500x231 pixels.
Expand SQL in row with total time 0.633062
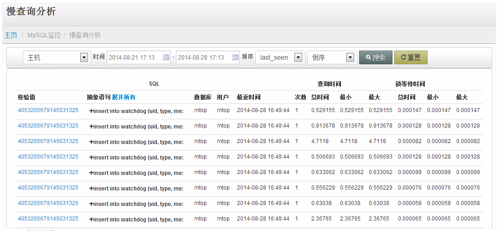click(x=92, y=173)
